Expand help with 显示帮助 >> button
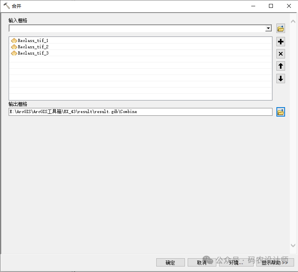 (x=275, y=263)
